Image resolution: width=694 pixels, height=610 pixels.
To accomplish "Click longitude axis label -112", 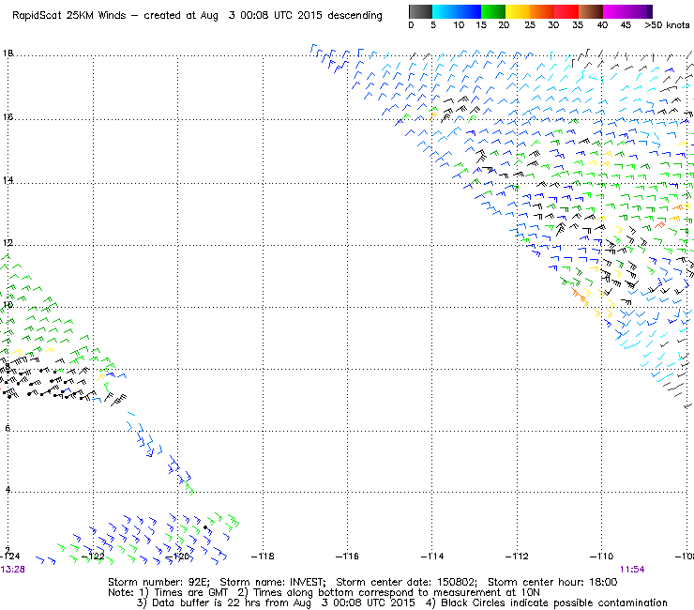I will [x=517, y=556].
